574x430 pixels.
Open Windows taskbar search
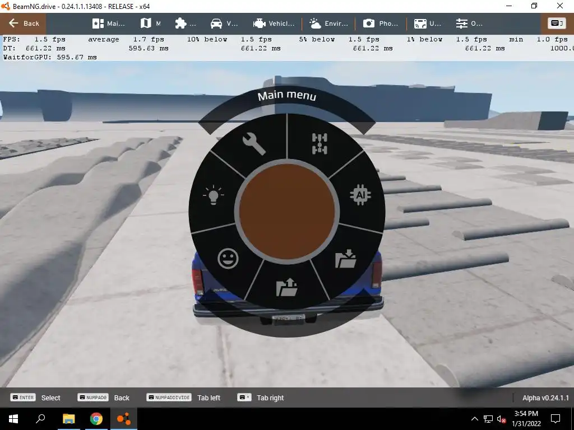40,419
